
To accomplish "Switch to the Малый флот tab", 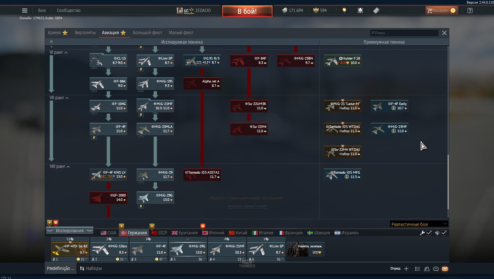I will (181, 33).
